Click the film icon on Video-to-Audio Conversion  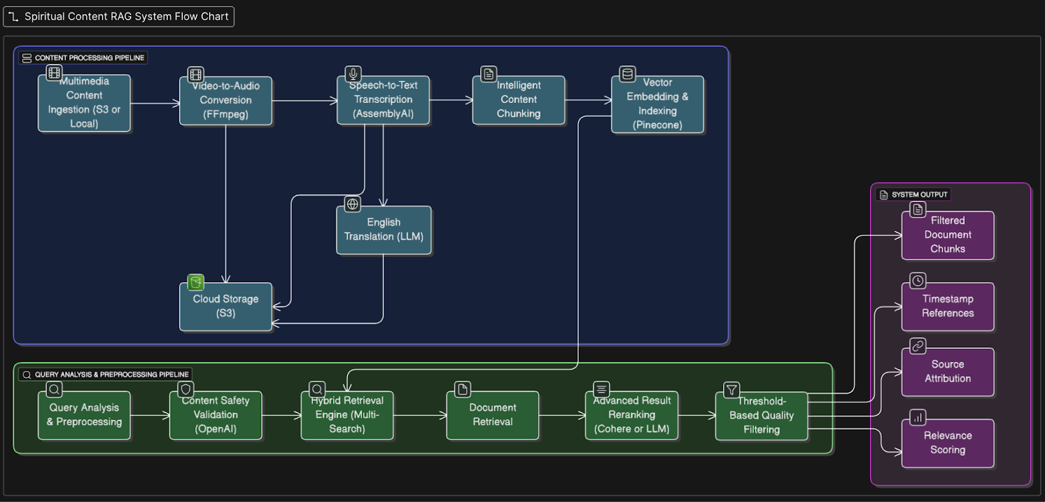[195, 74]
